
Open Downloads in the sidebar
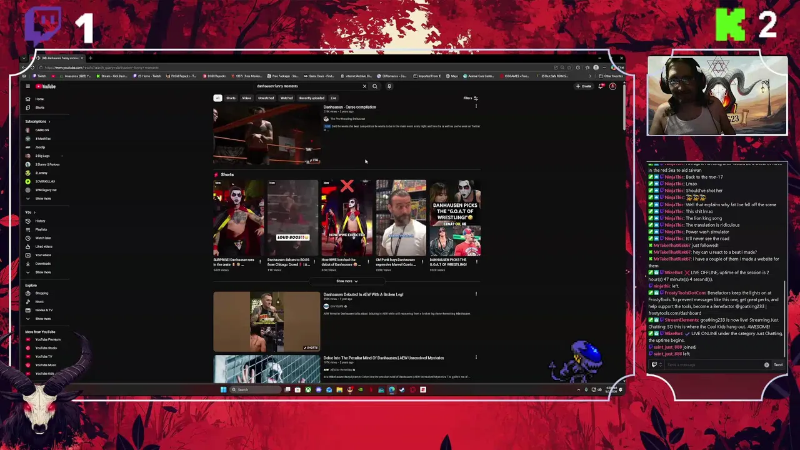tap(42, 264)
